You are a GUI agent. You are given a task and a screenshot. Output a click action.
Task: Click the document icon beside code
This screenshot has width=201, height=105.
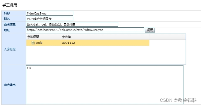tap(33, 43)
